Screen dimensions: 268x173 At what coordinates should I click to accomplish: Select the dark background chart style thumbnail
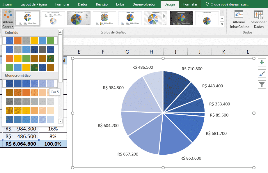[181, 18]
